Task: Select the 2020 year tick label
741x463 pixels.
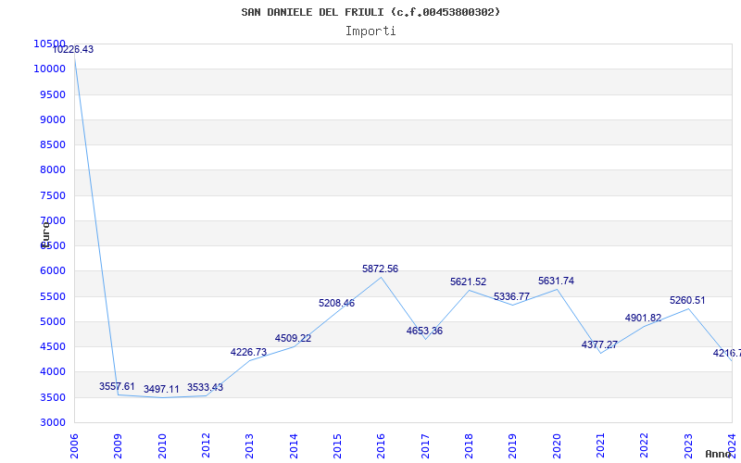Action: tap(557, 445)
